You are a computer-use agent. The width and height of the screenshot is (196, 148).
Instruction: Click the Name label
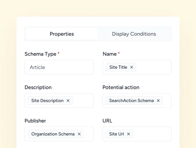click(x=110, y=54)
